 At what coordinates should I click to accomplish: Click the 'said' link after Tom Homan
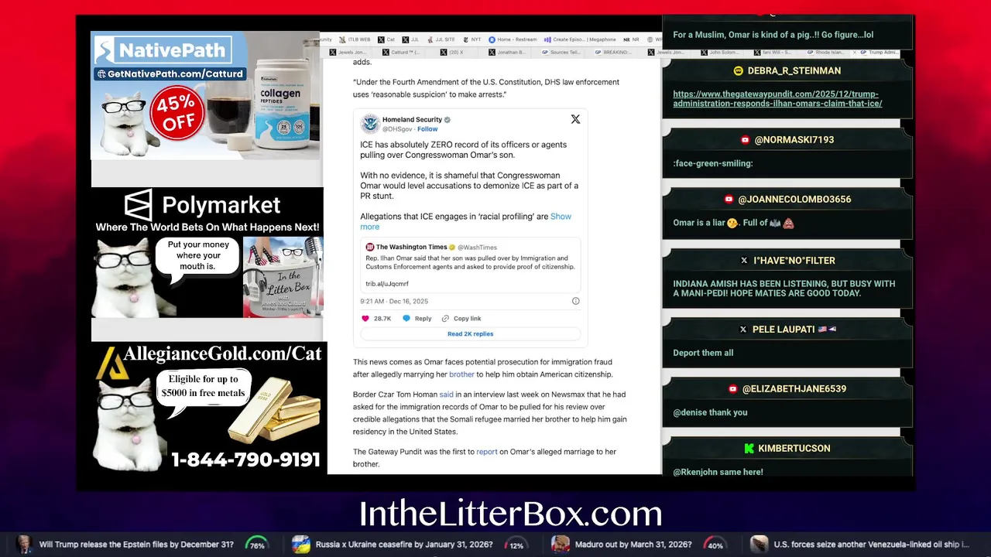pyautogui.click(x=447, y=395)
